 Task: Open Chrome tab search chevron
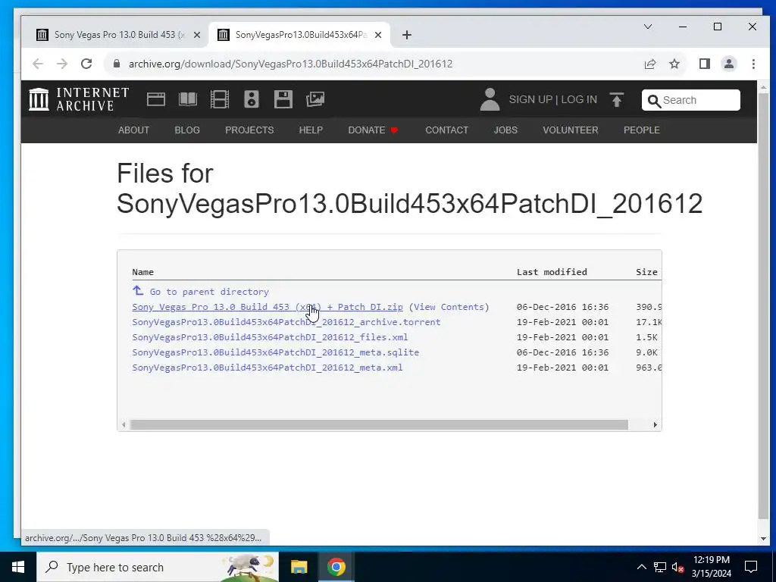pos(647,27)
